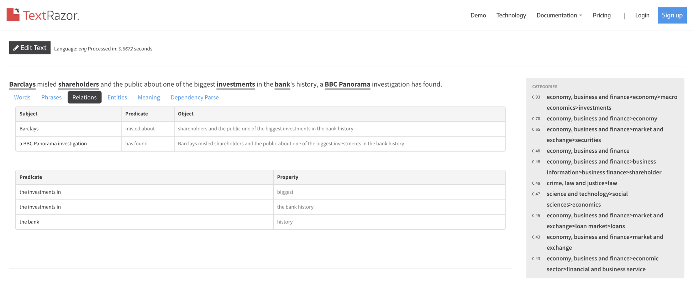This screenshot has width=694, height=282.
Task: Click the loan market>loans category
Action: (605, 221)
